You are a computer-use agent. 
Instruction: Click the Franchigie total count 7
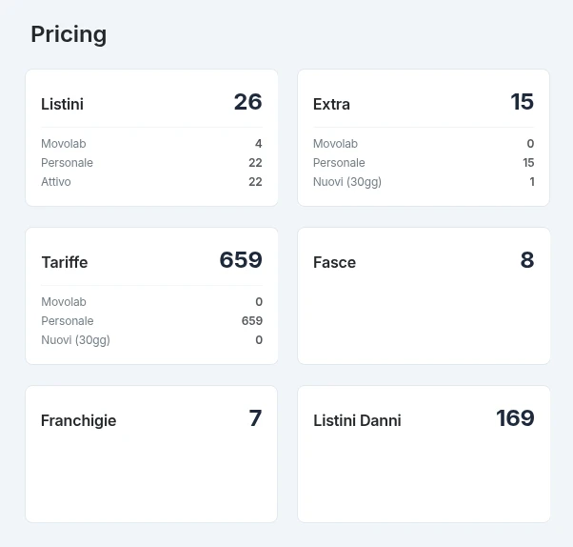pos(255,417)
